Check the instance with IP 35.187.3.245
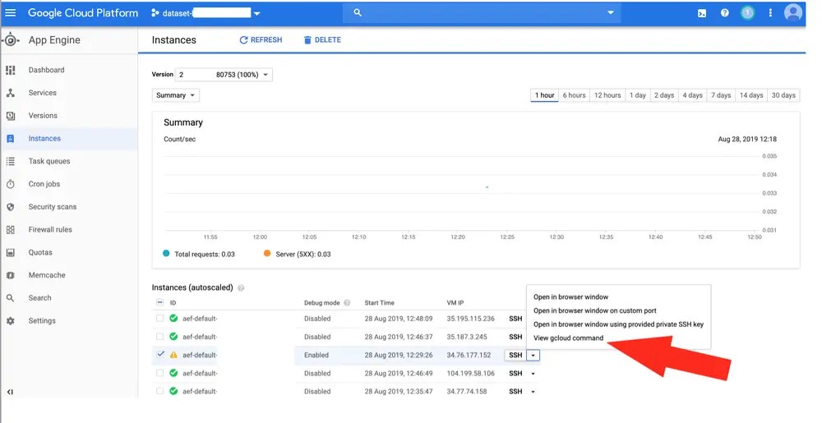This screenshot has height=423, width=822. tap(160, 337)
